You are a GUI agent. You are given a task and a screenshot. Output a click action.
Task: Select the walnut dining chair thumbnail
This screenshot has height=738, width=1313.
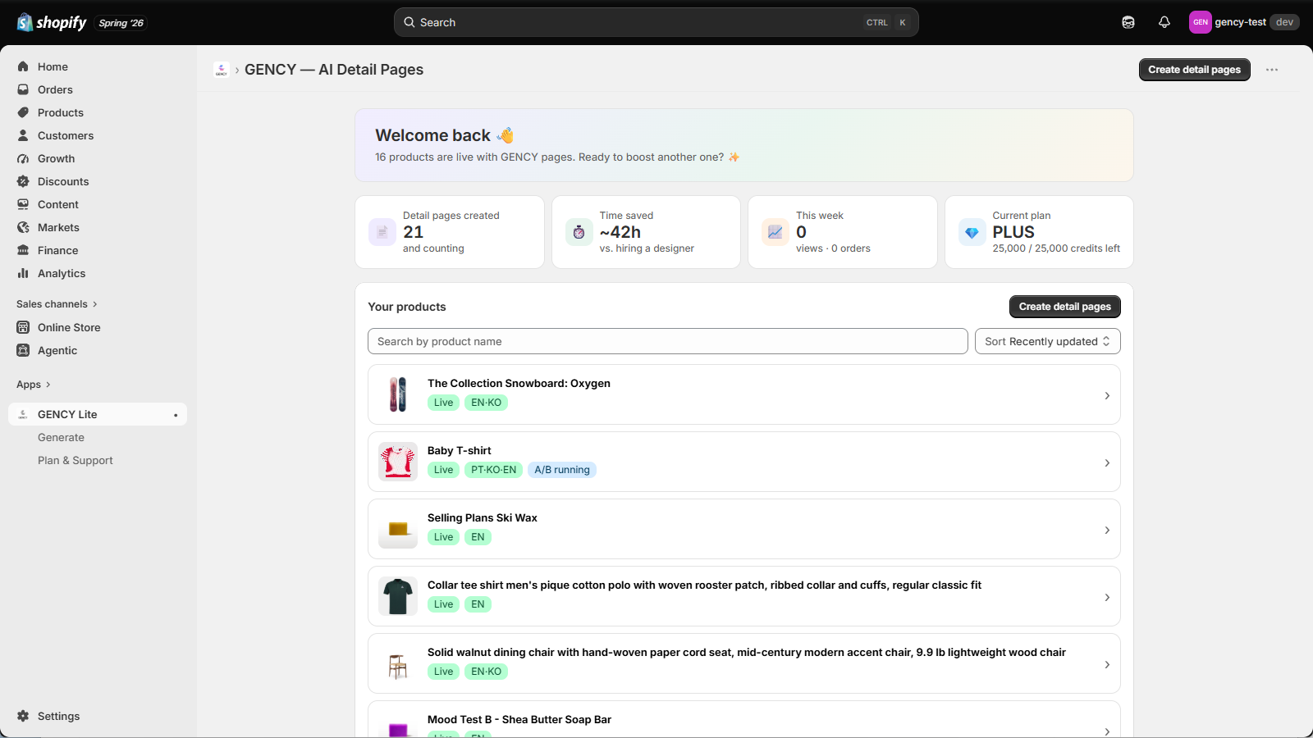click(x=398, y=663)
